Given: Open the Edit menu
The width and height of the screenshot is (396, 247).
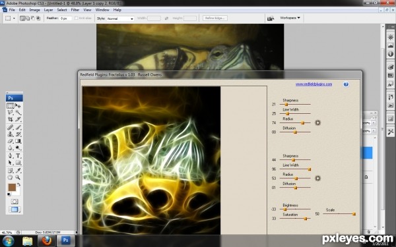Looking at the screenshot, I should (x=22, y=10).
